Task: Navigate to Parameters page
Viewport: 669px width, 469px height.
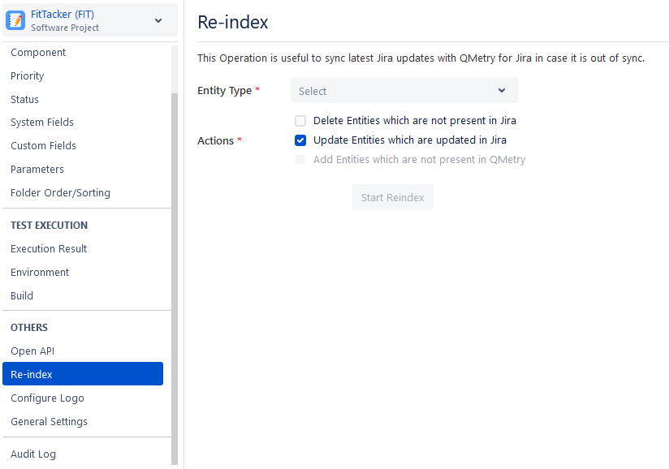Action: [37, 170]
